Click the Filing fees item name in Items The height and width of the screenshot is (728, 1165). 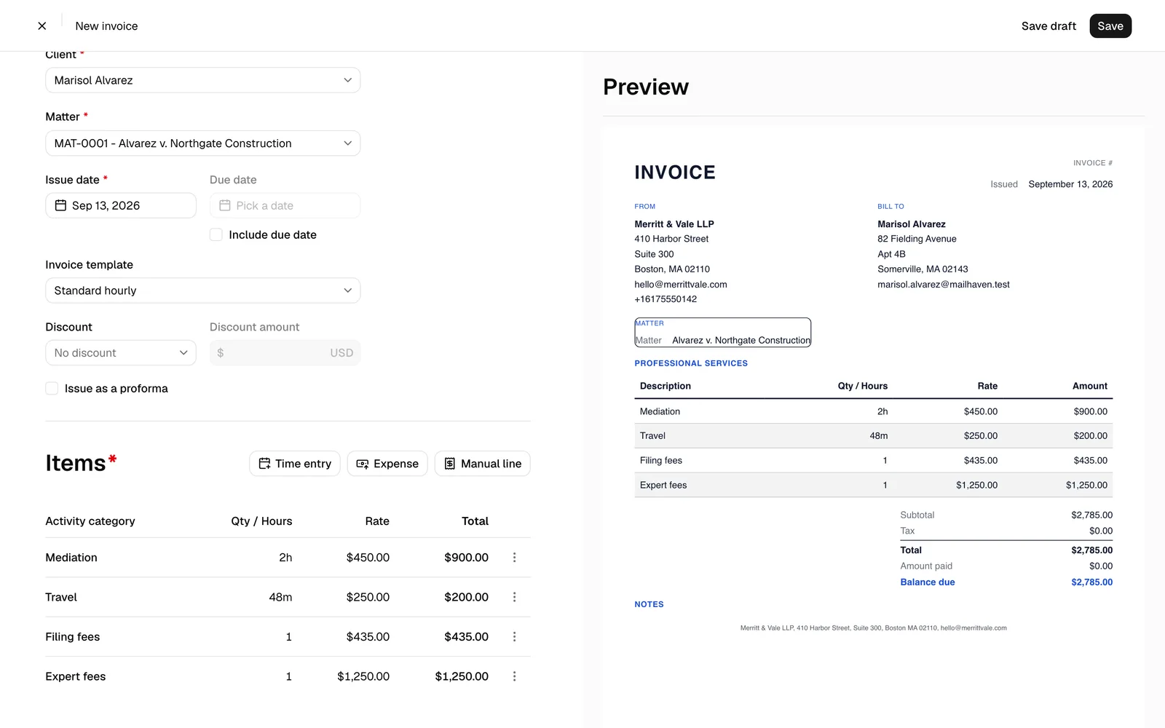pos(73,637)
